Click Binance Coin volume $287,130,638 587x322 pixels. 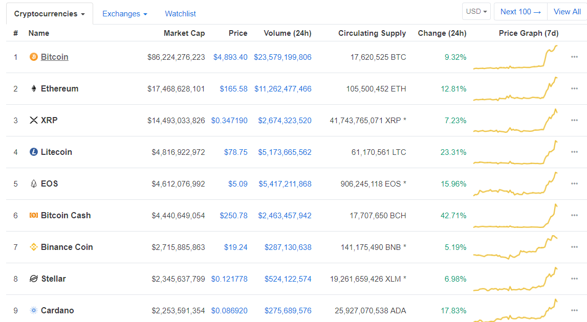click(x=288, y=247)
